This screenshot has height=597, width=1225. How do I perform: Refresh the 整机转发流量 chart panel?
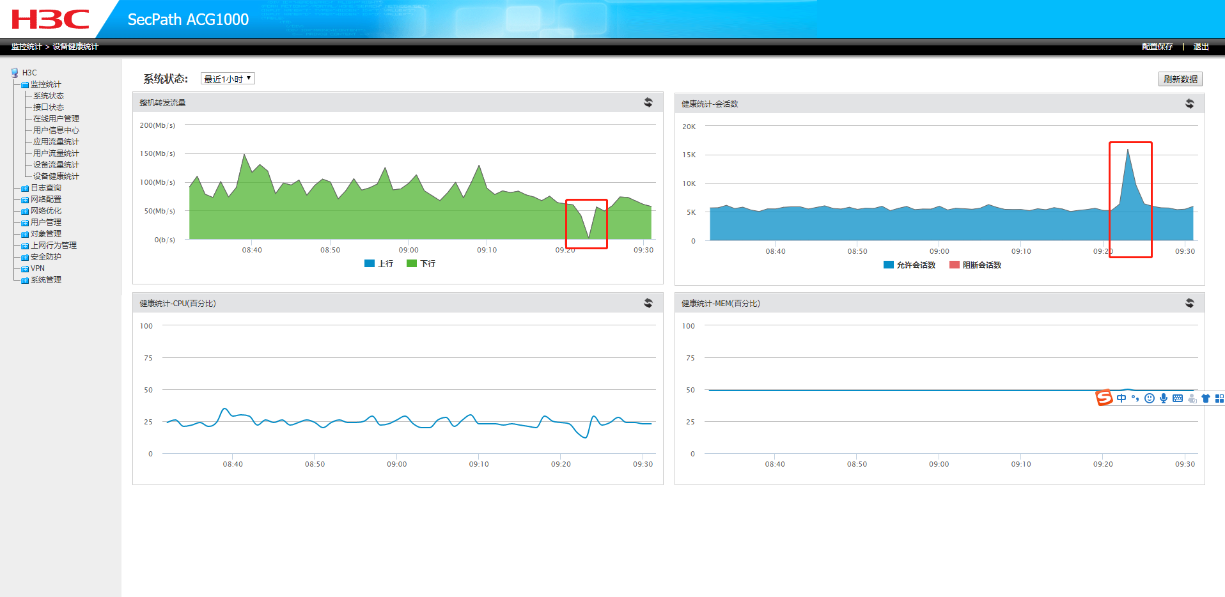(648, 102)
